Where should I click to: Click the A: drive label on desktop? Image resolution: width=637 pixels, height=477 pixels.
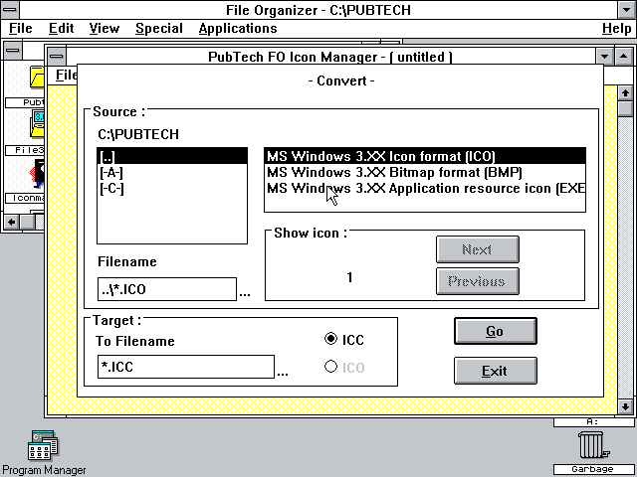click(x=593, y=422)
